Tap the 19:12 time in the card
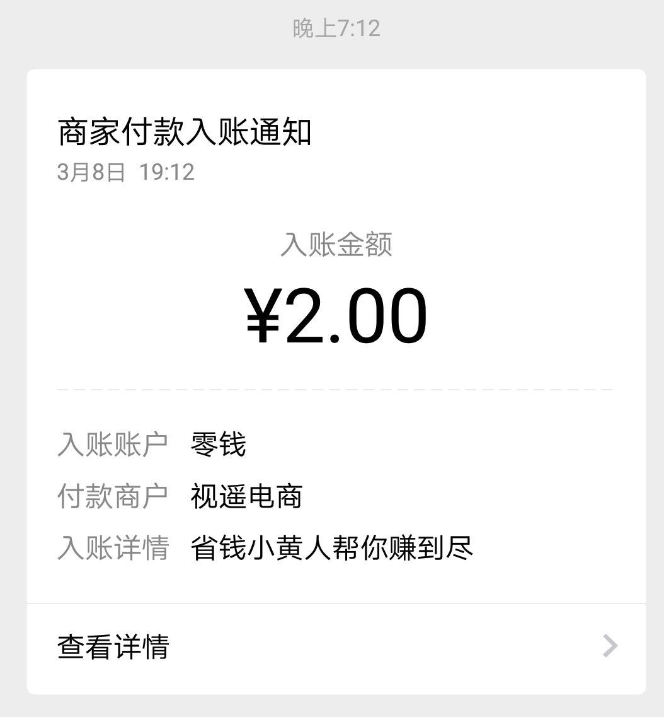Viewport: 664px width, 717px height. tap(167, 172)
